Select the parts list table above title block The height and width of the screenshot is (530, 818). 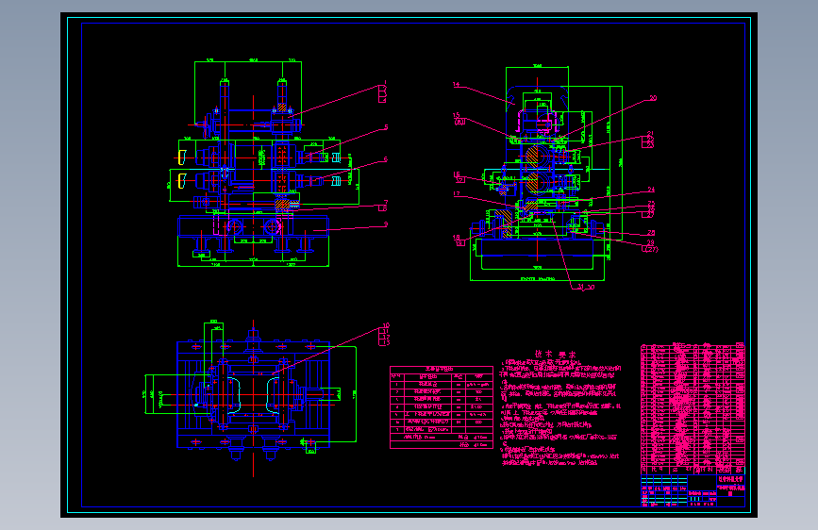693,409
